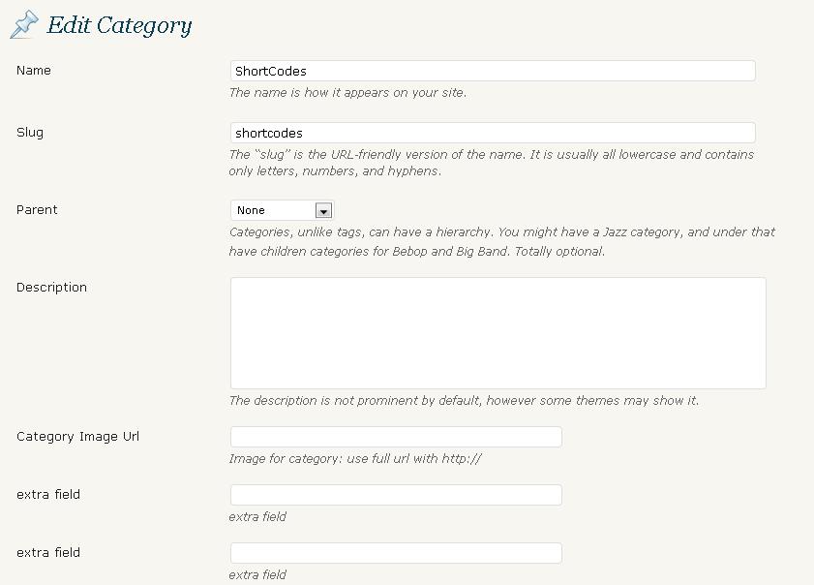Click the "Parent" field label
This screenshot has height=585, width=814.
tap(37, 210)
